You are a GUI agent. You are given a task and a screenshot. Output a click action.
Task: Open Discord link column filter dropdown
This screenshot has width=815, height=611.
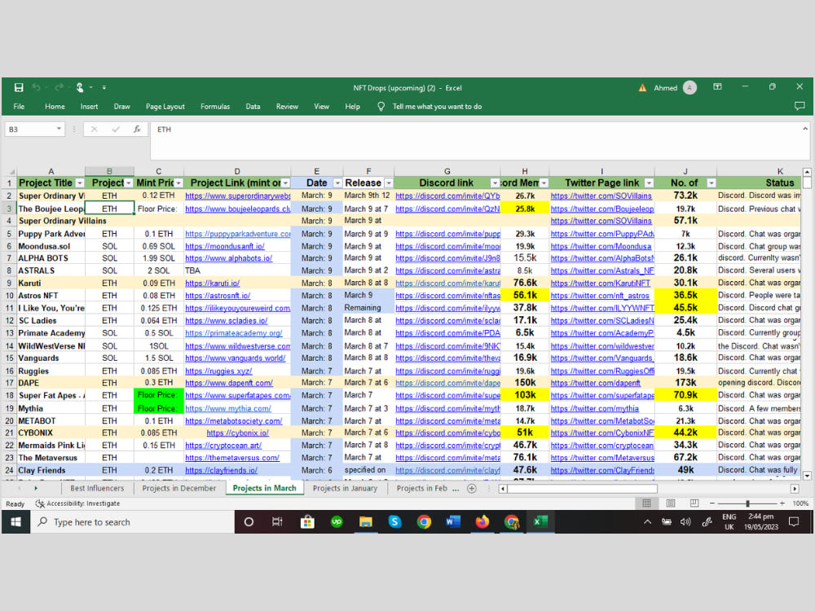[495, 182]
